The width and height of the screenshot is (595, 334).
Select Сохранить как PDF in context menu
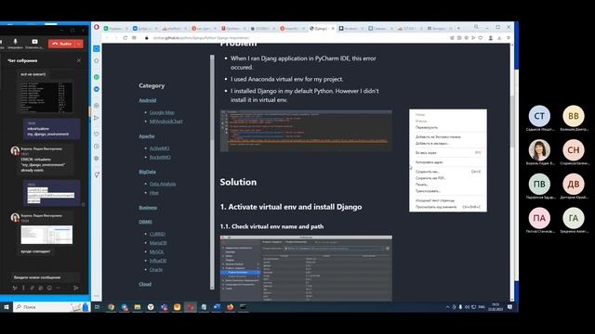point(448,178)
